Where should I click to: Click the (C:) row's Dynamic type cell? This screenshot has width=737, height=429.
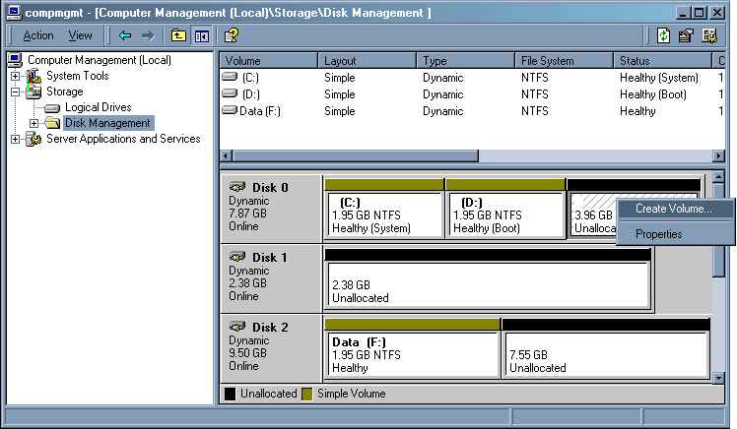tap(442, 78)
